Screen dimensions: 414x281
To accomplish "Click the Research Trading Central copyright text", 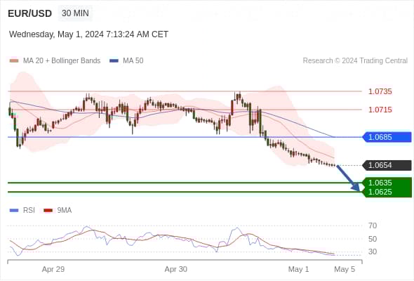I will 355,61.
